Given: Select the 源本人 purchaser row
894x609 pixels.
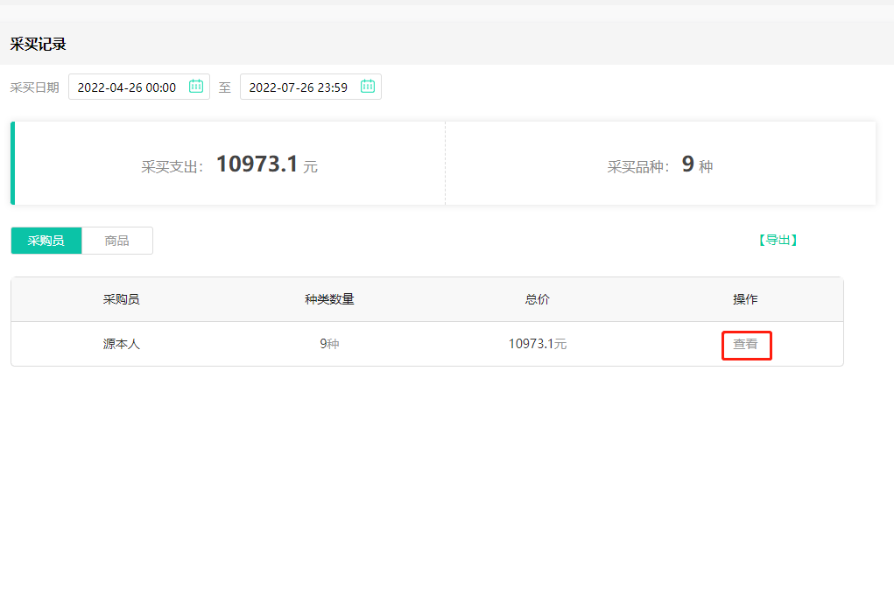Looking at the screenshot, I should [123, 343].
